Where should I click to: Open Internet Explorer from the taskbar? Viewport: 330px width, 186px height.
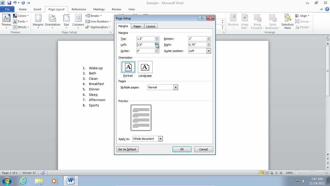coord(23,181)
